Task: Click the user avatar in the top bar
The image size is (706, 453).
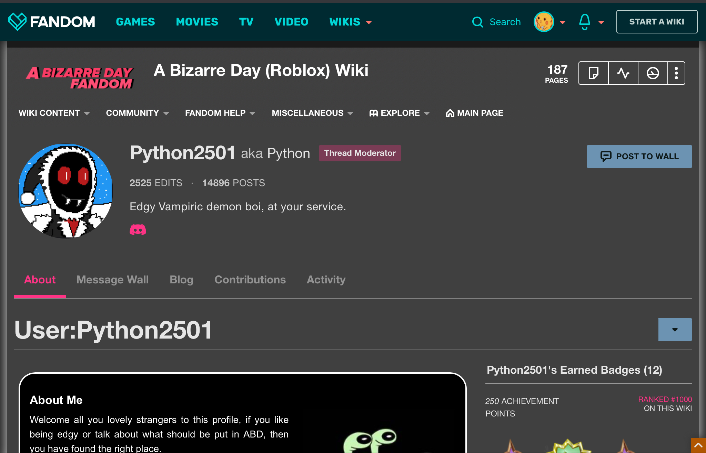Action: click(544, 22)
